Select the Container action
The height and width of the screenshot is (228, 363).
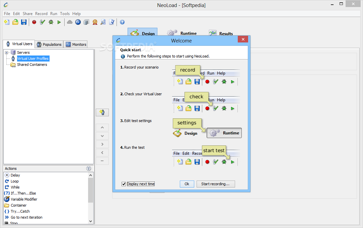tap(18, 205)
